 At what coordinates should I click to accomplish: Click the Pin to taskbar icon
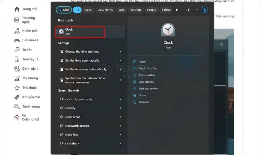pyautogui.click(x=135, y=75)
